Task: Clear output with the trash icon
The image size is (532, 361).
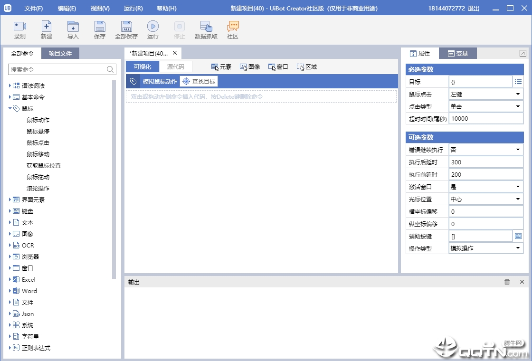Action: [x=507, y=282]
